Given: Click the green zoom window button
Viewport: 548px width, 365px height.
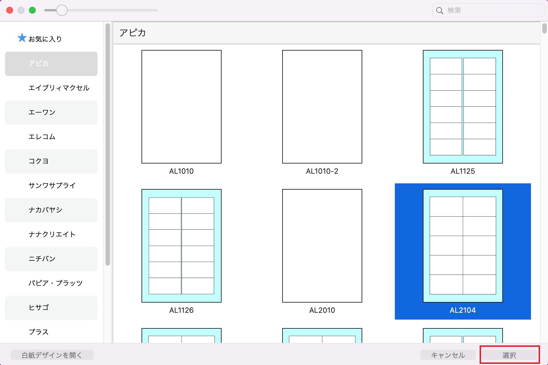Looking at the screenshot, I should tap(32, 10).
